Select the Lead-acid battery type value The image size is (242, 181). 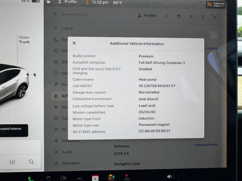[147, 106]
